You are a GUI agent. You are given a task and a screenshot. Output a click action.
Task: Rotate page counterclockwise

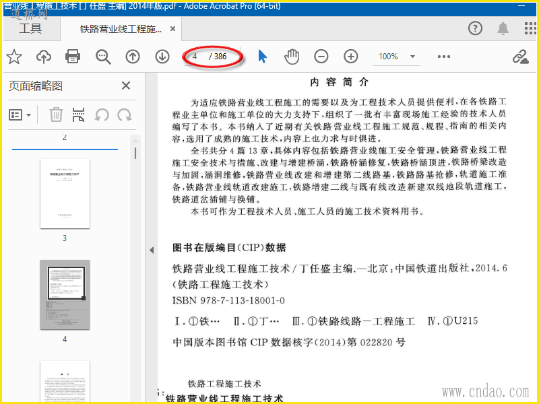102,115
